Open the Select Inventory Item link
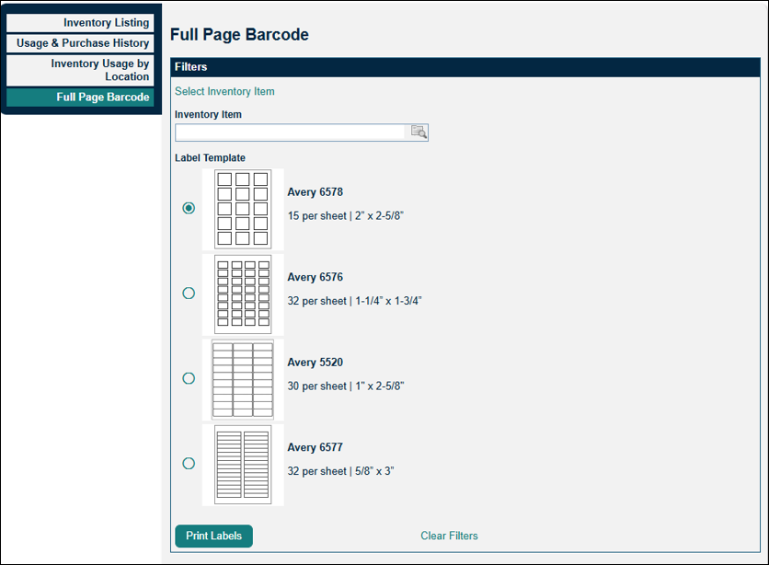The image size is (769, 565). pos(224,91)
